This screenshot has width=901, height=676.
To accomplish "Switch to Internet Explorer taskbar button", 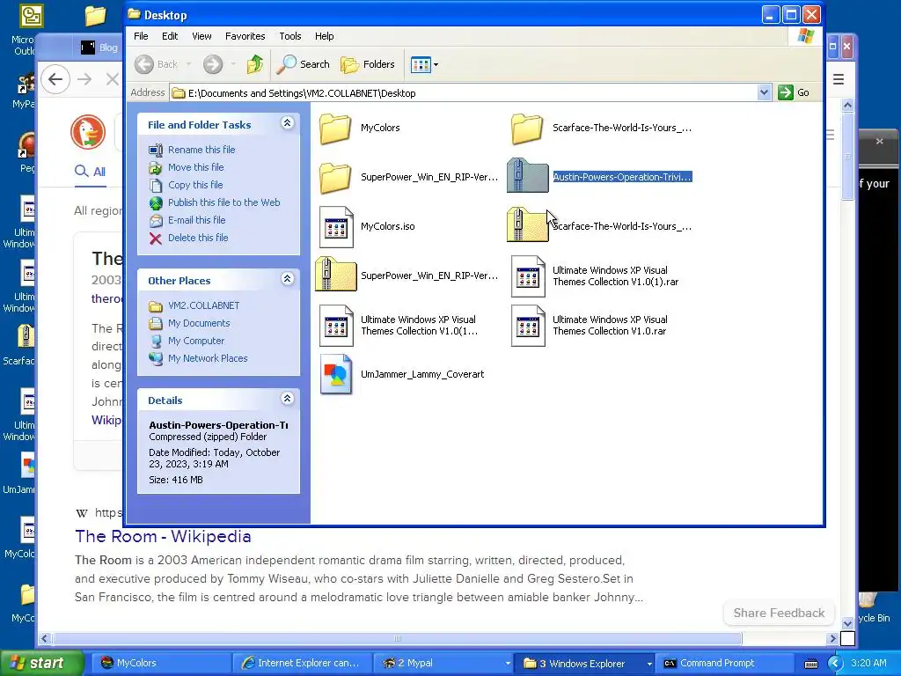I will 304,663.
